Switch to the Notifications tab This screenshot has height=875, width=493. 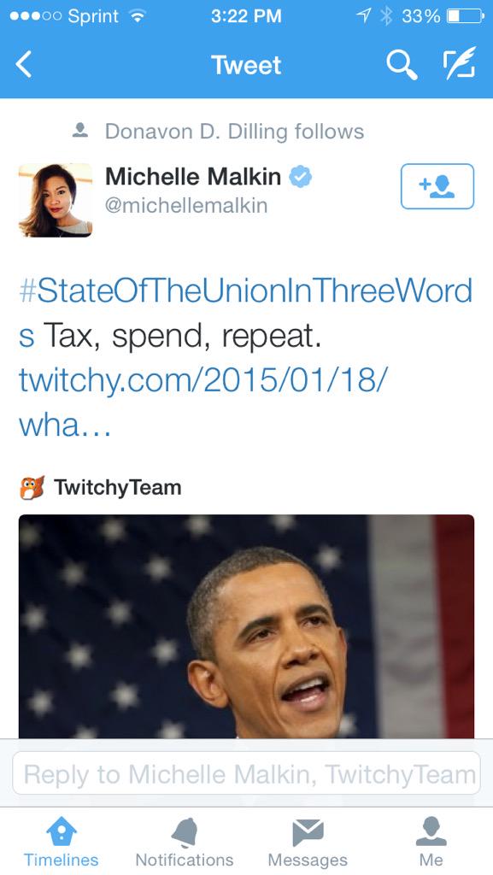tap(185, 843)
